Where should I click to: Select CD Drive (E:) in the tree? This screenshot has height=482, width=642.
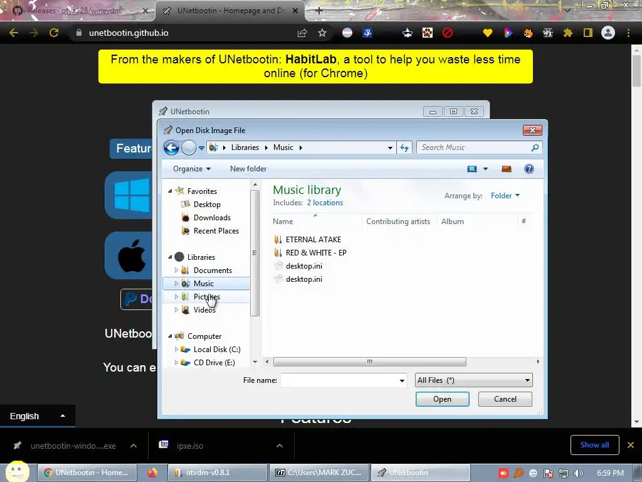[214, 363]
